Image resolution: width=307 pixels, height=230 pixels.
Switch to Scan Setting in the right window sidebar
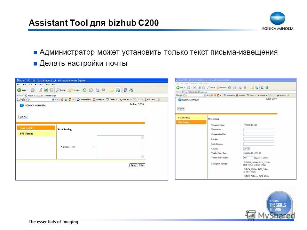point(191,118)
